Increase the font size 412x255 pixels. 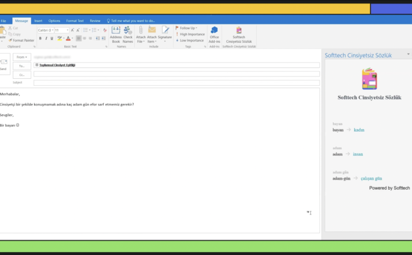72,30
